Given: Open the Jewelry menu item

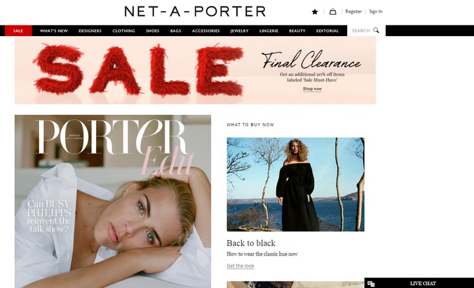Looking at the screenshot, I should coord(239,31).
